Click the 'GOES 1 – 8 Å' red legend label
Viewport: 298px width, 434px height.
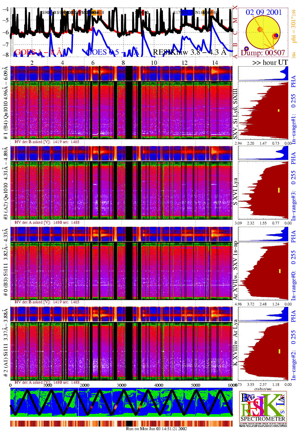[x=38, y=52]
